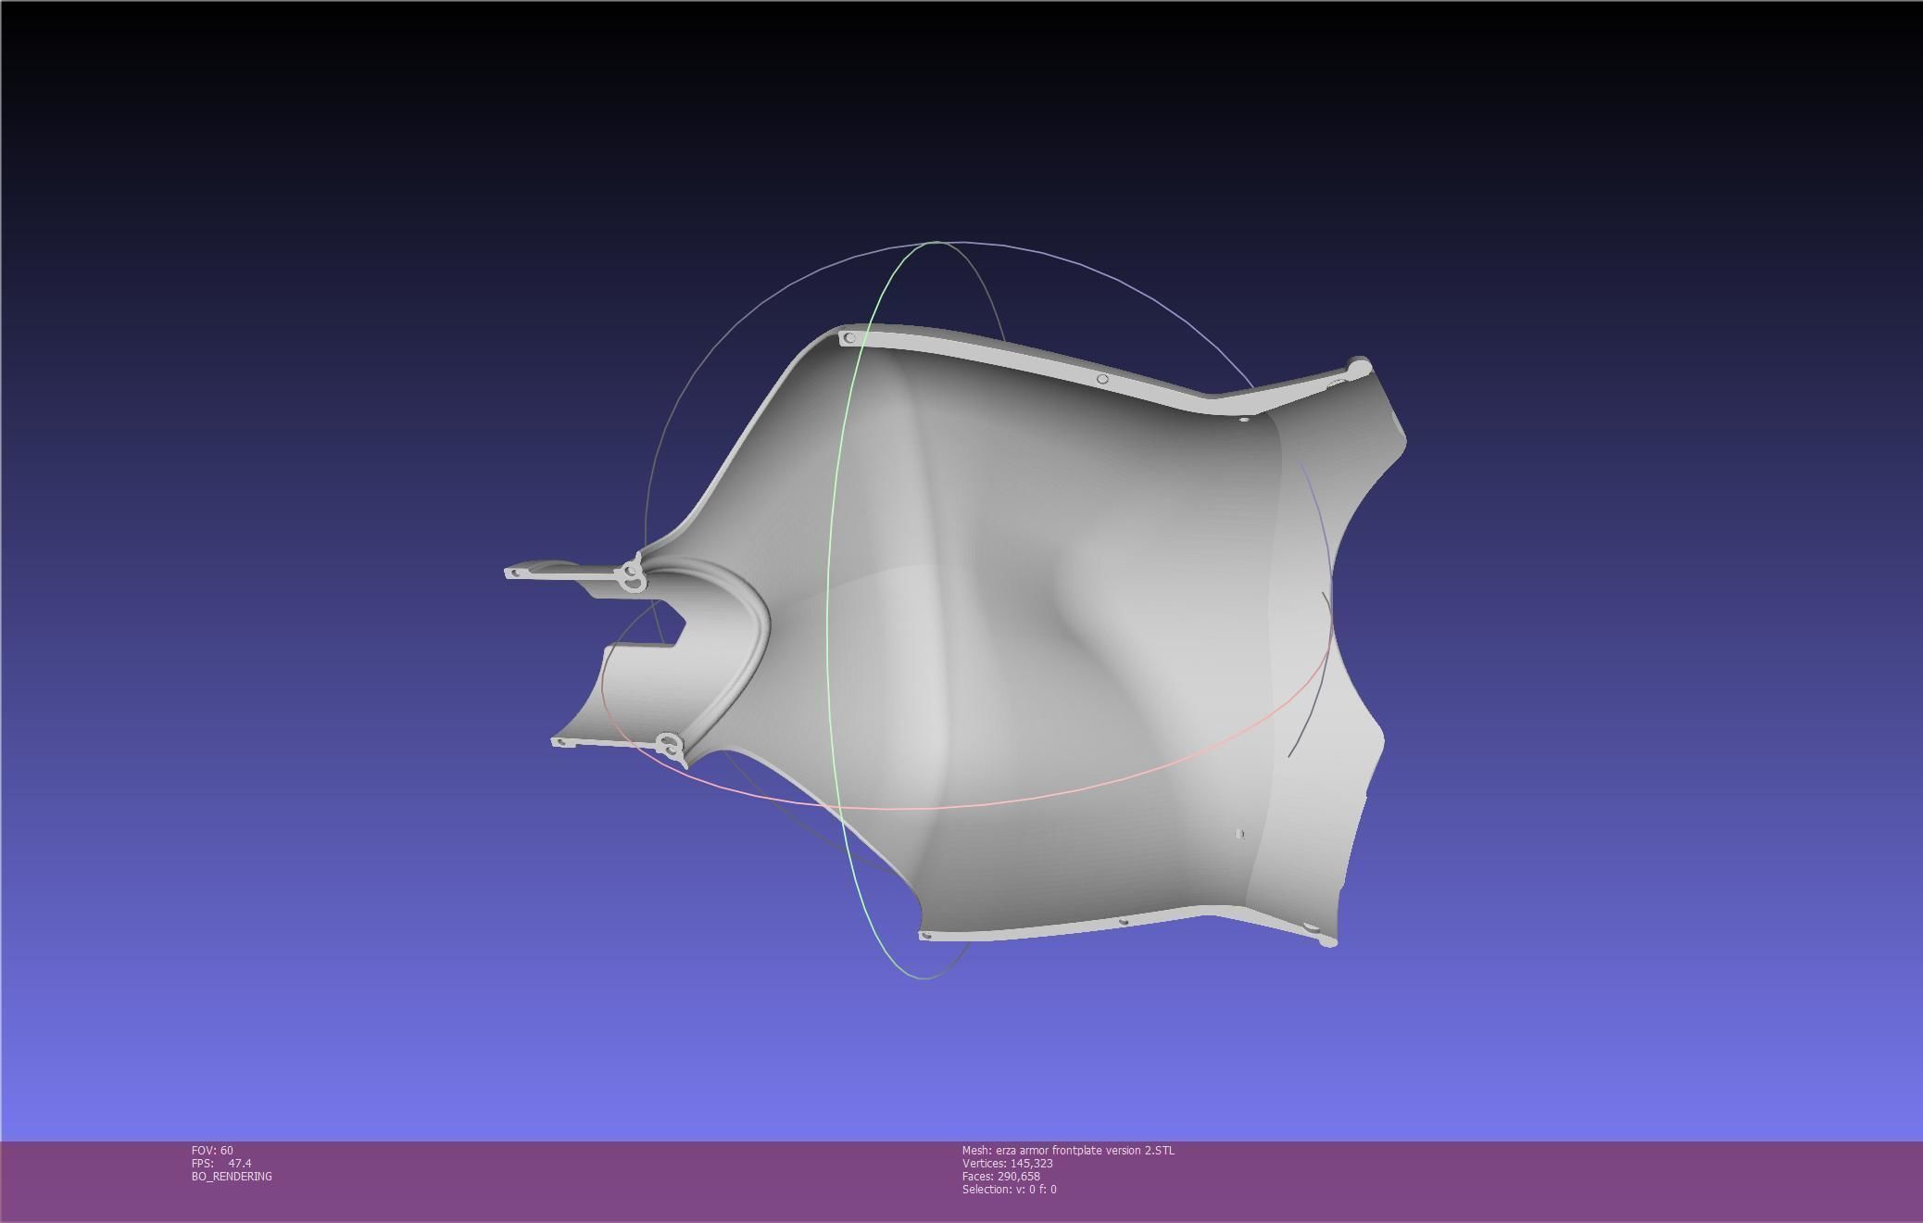Click the FPS counter text
The image size is (1923, 1223).
tap(221, 1163)
